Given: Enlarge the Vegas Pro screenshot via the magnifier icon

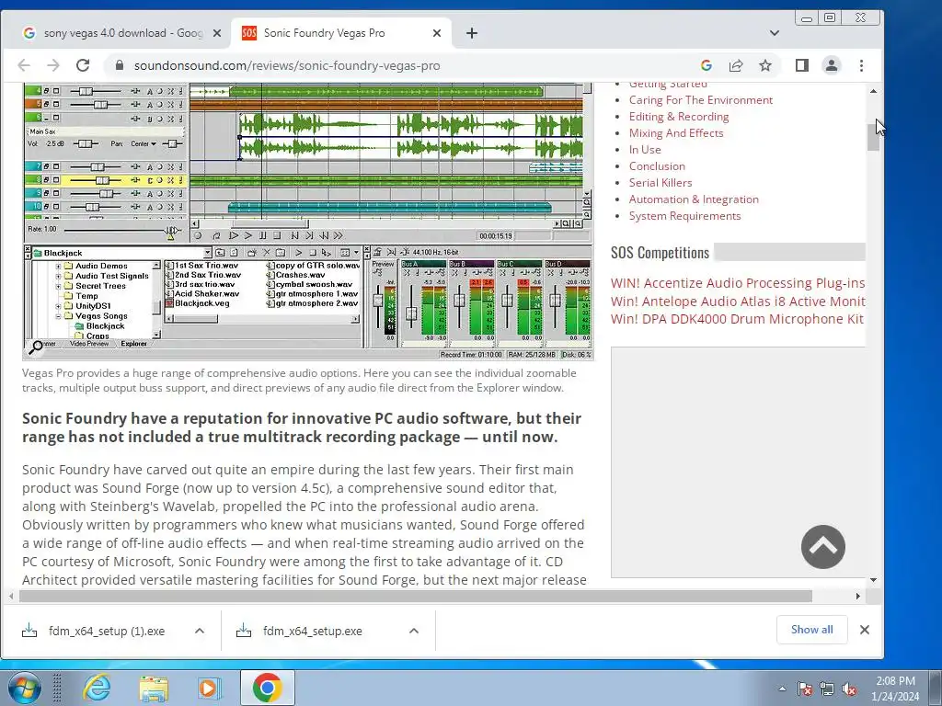Looking at the screenshot, I should [36, 347].
